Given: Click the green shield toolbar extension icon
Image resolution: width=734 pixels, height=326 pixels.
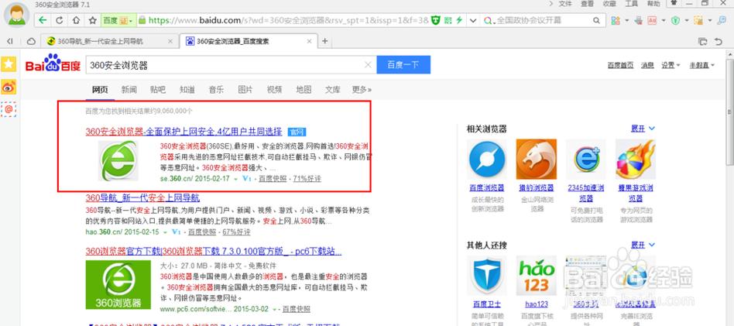Looking at the screenshot, I should (674, 20).
